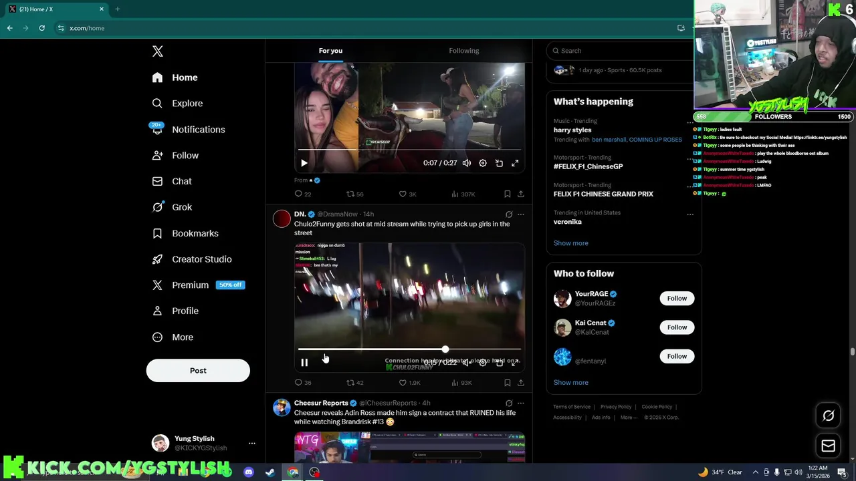Viewport: 856px width, 481px height.
Task: Open Steam from the taskbar
Action: [x=270, y=472]
